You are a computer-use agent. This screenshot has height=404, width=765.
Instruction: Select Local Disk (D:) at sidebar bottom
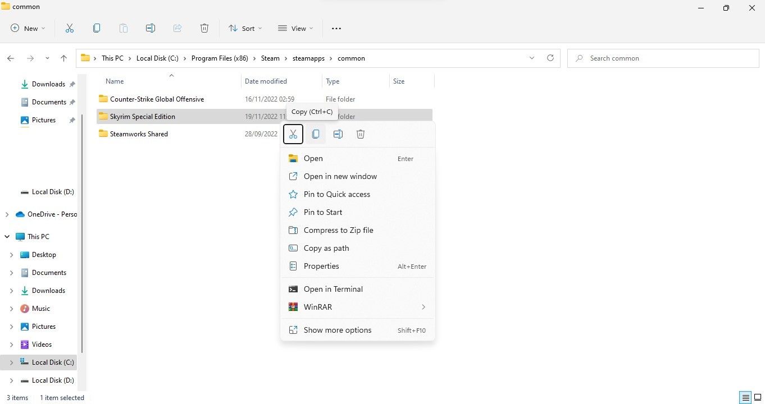[47, 380]
